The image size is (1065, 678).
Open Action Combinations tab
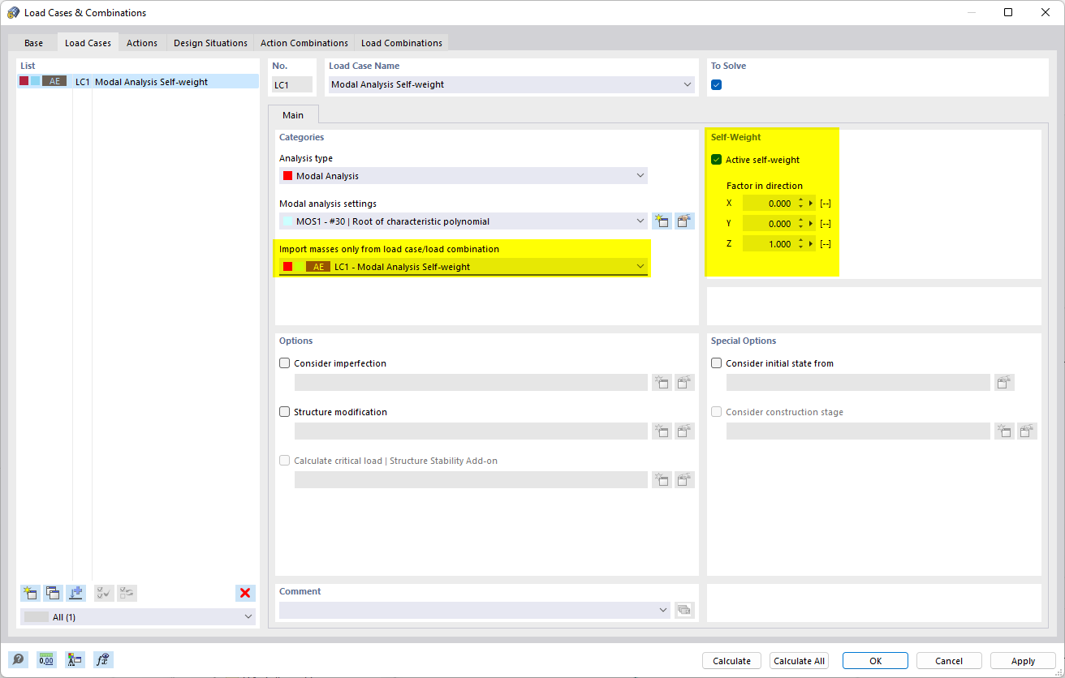304,43
